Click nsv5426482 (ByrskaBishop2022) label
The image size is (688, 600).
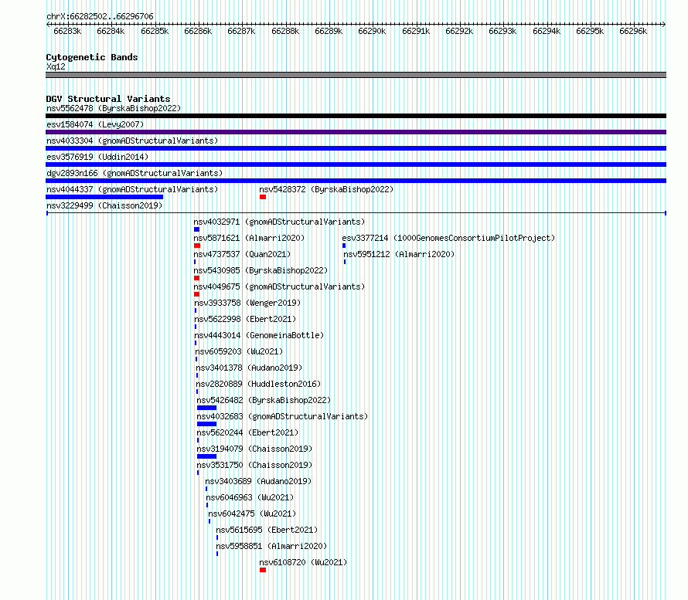[264, 400]
